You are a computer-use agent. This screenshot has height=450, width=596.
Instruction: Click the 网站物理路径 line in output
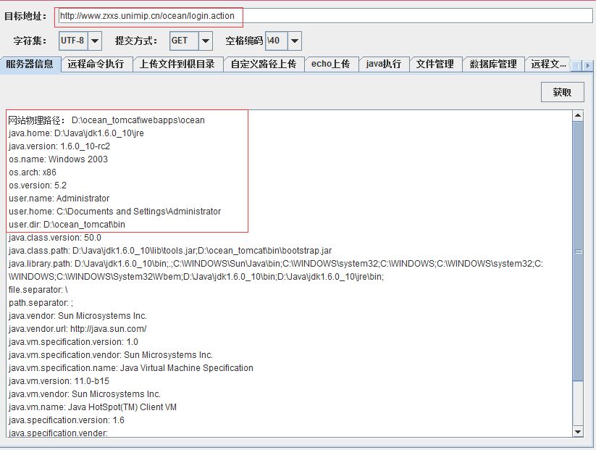click(106, 120)
